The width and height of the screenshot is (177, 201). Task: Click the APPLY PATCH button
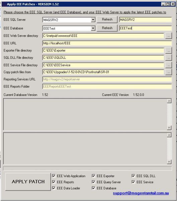(28, 182)
